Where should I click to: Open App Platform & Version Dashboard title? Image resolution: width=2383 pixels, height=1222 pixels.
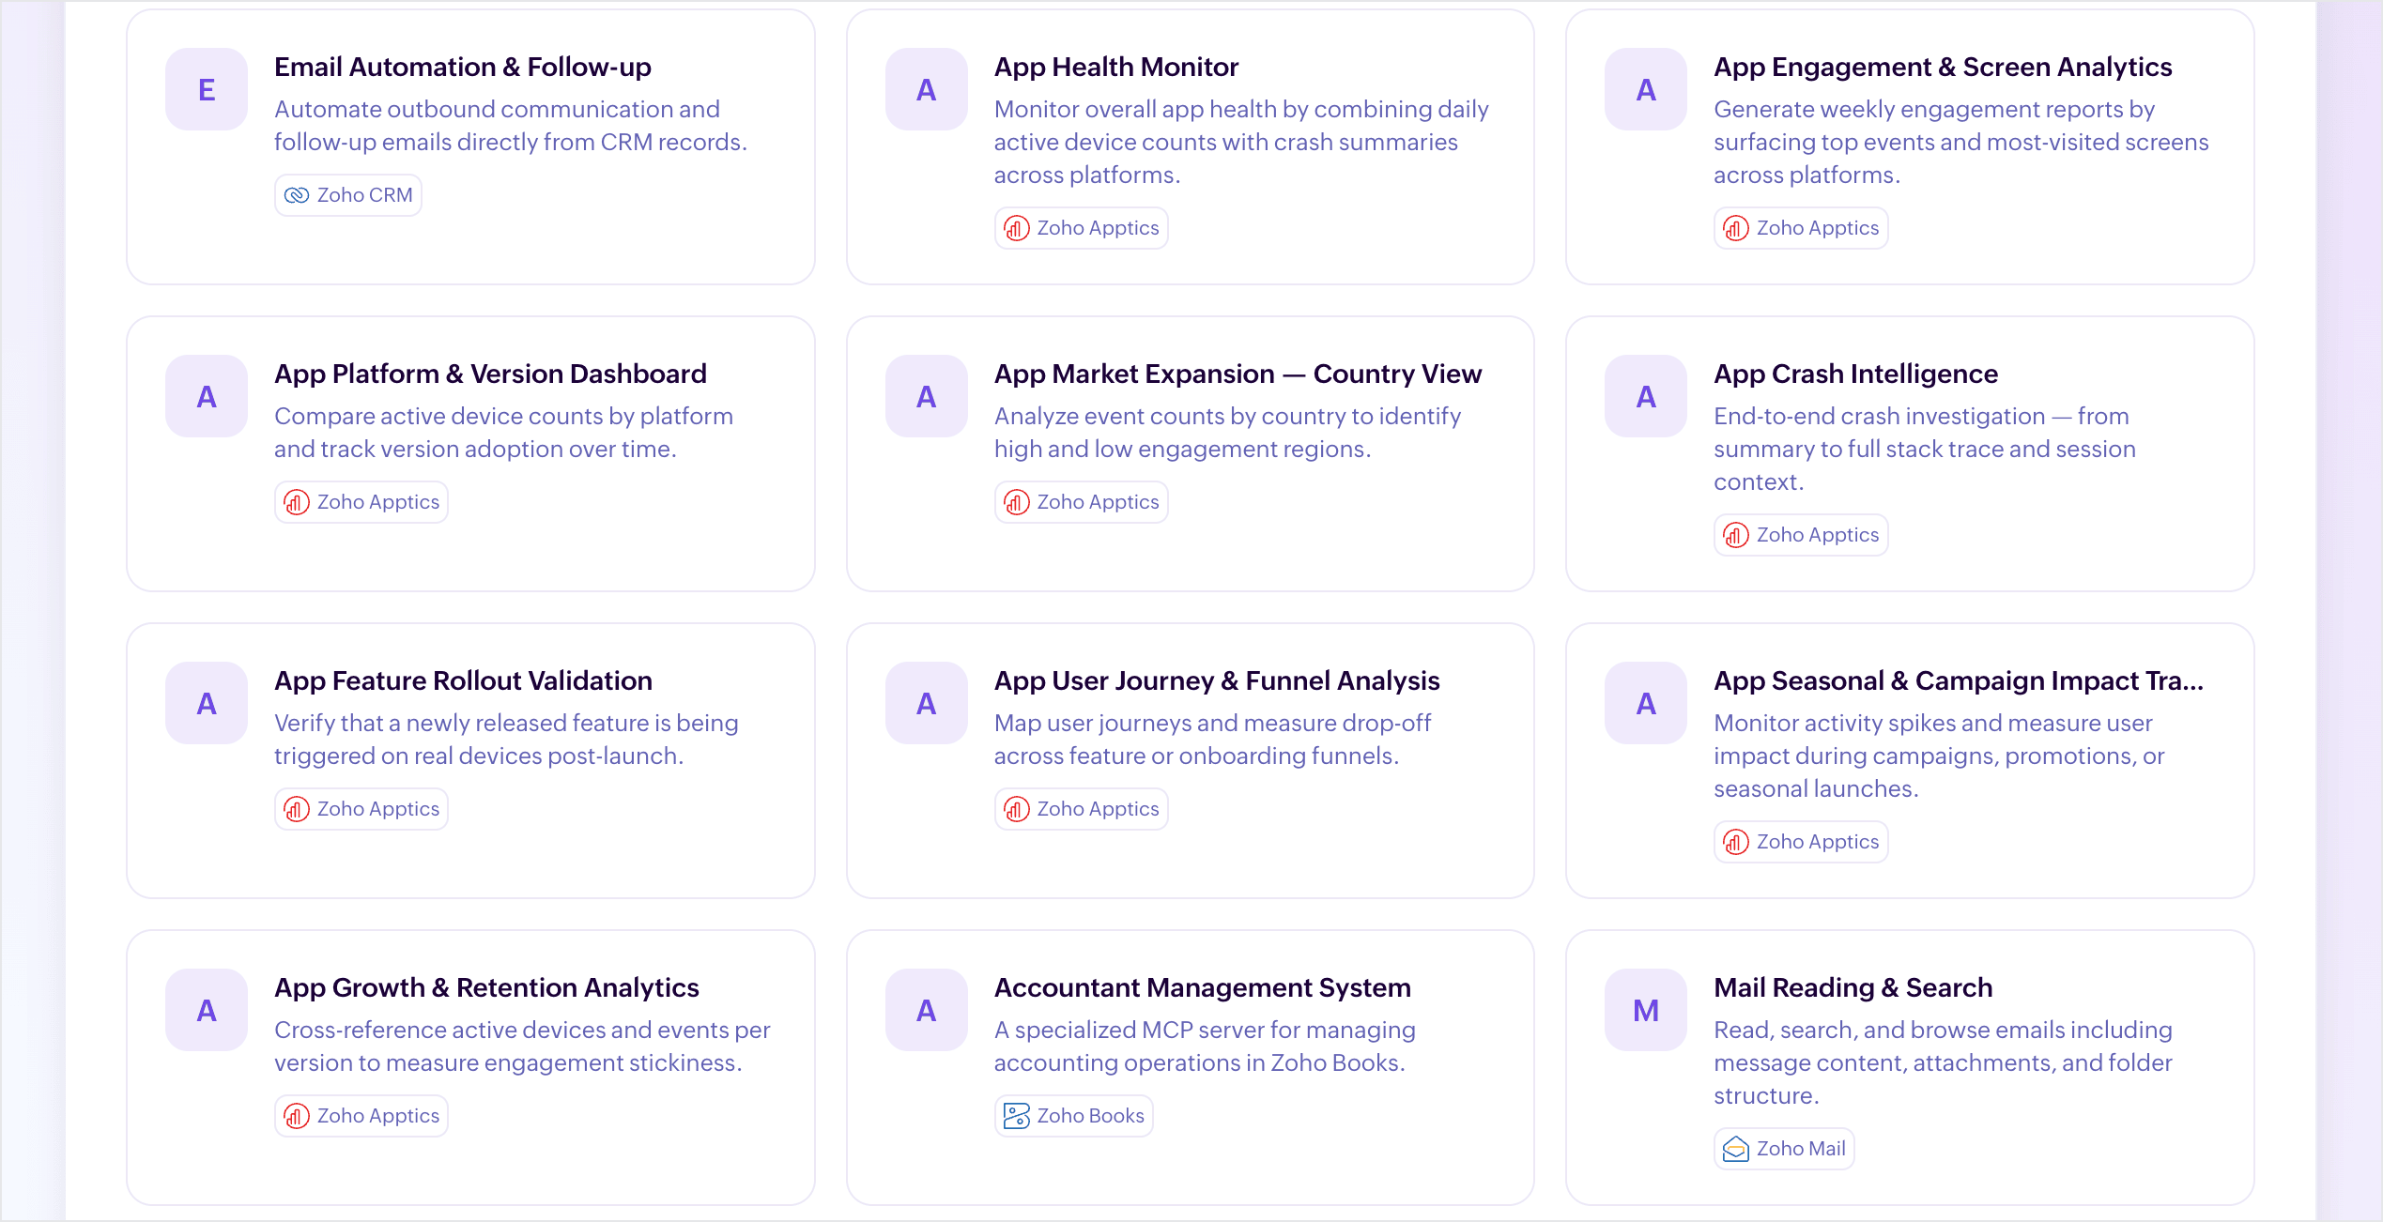490,374
